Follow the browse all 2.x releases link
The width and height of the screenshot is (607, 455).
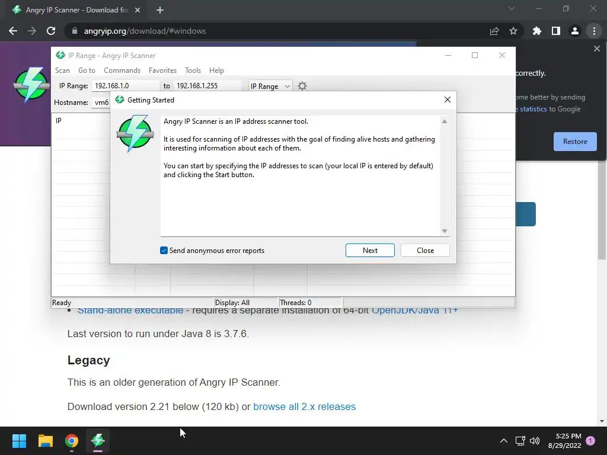(304, 406)
